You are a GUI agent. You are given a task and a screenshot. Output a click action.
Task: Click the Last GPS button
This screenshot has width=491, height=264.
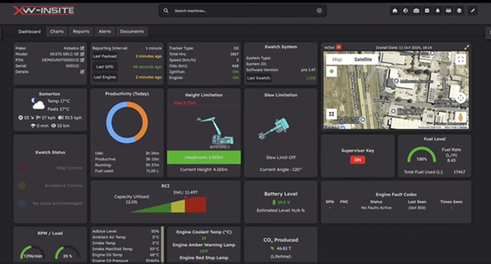pos(105,67)
